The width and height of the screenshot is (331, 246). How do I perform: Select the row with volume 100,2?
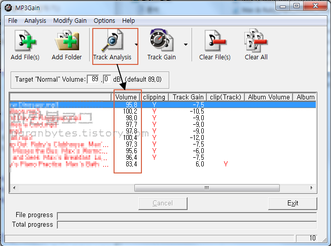pos(163,111)
